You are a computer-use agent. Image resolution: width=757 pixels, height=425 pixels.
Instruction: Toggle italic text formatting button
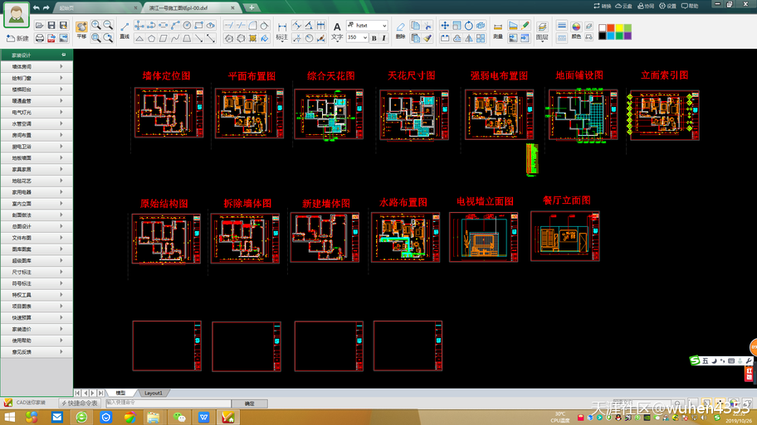tap(384, 38)
